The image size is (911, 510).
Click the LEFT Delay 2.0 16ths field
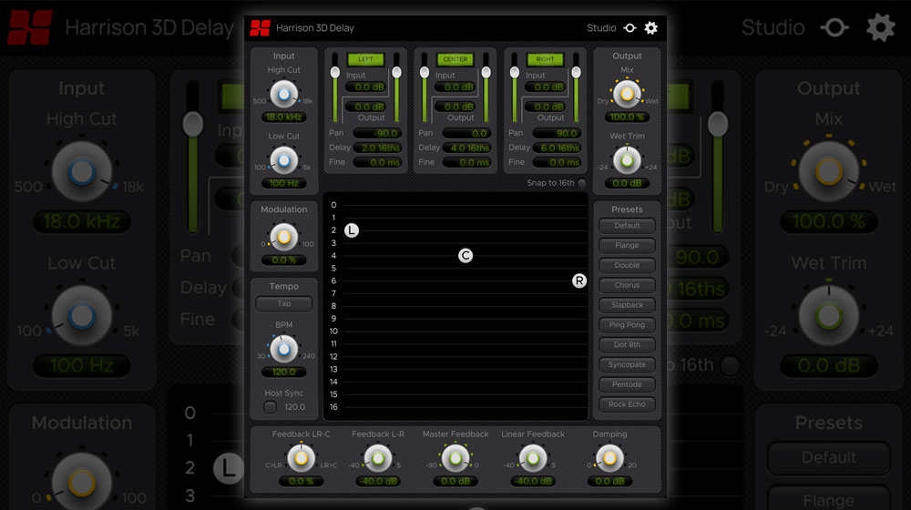[377, 148]
